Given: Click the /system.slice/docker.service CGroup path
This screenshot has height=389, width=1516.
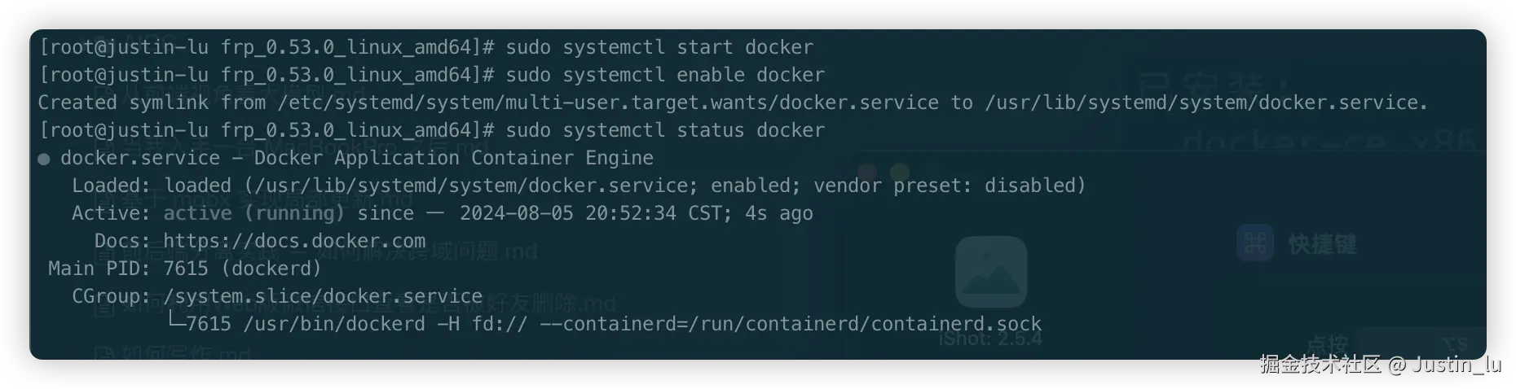Looking at the screenshot, I should click(323, 296).
